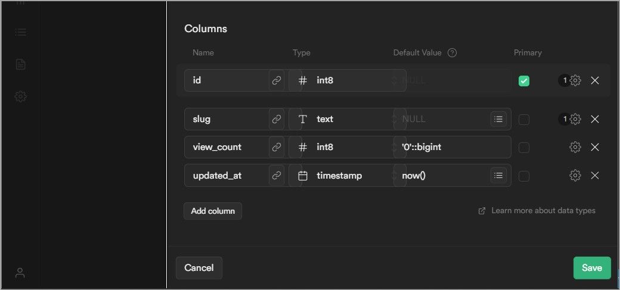Click the link icon beside slug column
Viewport: 620px width, 290px height.
coord(277,119)
